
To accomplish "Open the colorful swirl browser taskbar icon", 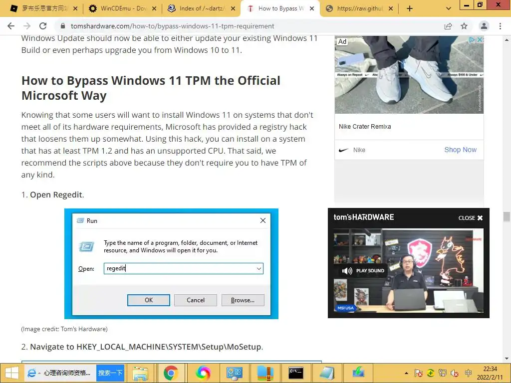I will 203,373.
